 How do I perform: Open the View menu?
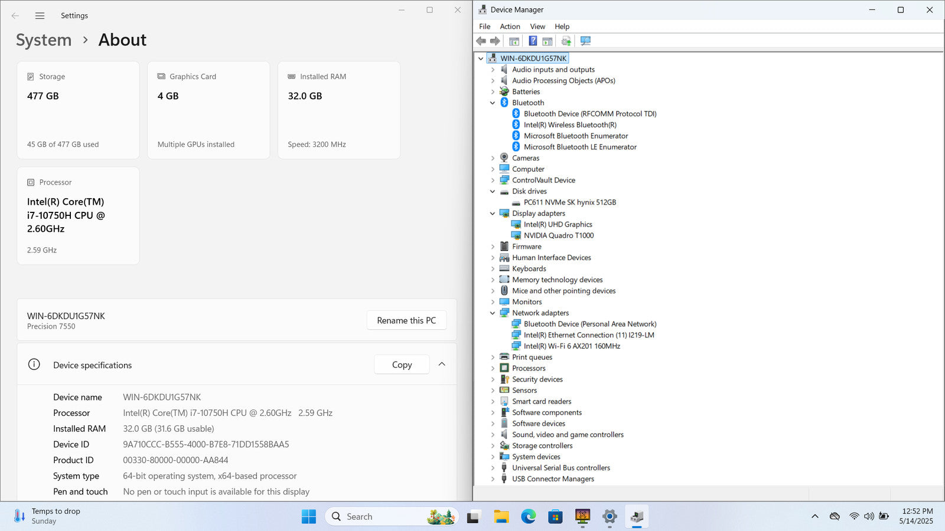(537, 27)
